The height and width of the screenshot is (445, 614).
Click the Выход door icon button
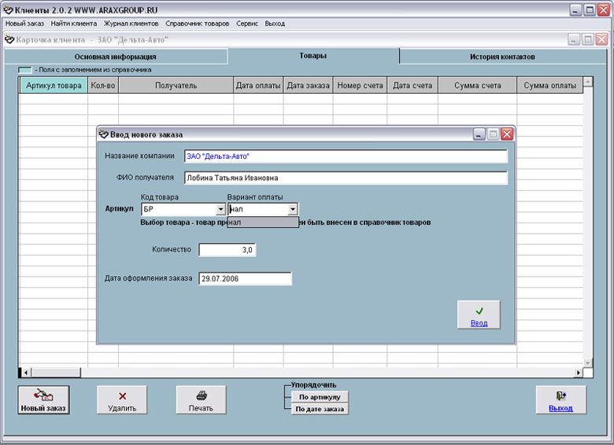560,399
